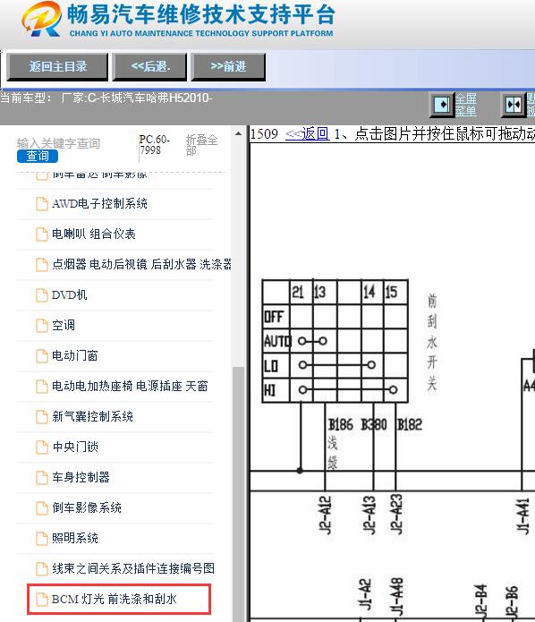Open the 照明系统 tree item
This screenshot has width=535, height=622.
75,538
